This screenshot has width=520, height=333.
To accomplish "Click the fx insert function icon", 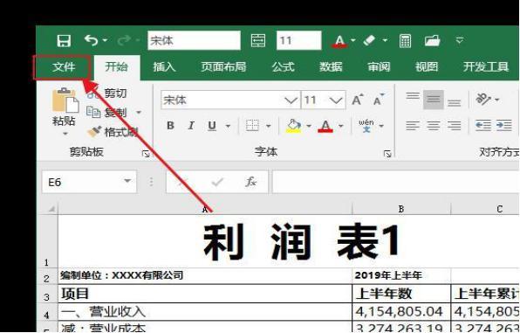I will [x=250, y=182].
